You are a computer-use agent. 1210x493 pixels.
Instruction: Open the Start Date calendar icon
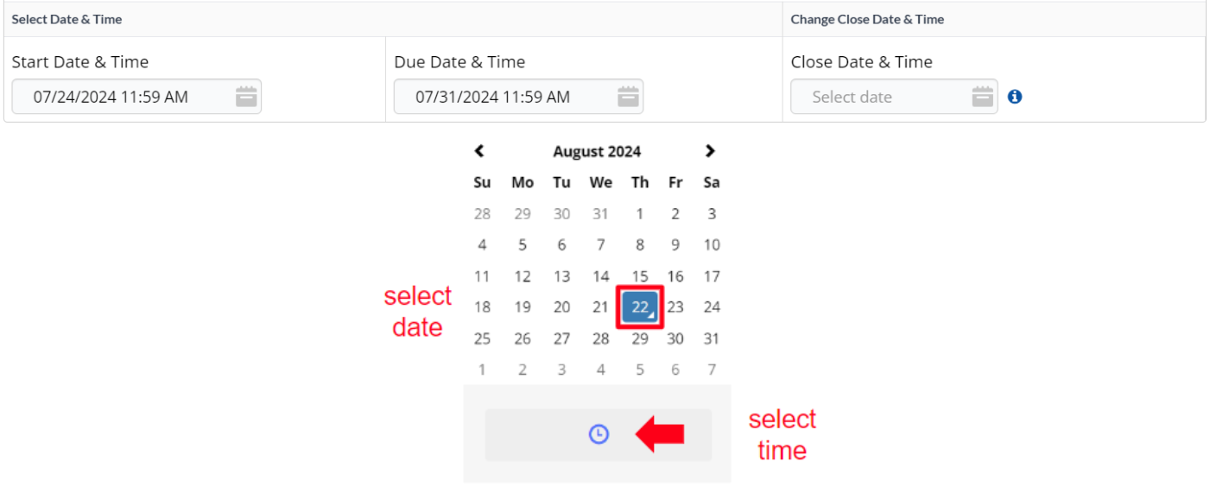(247, 97)
